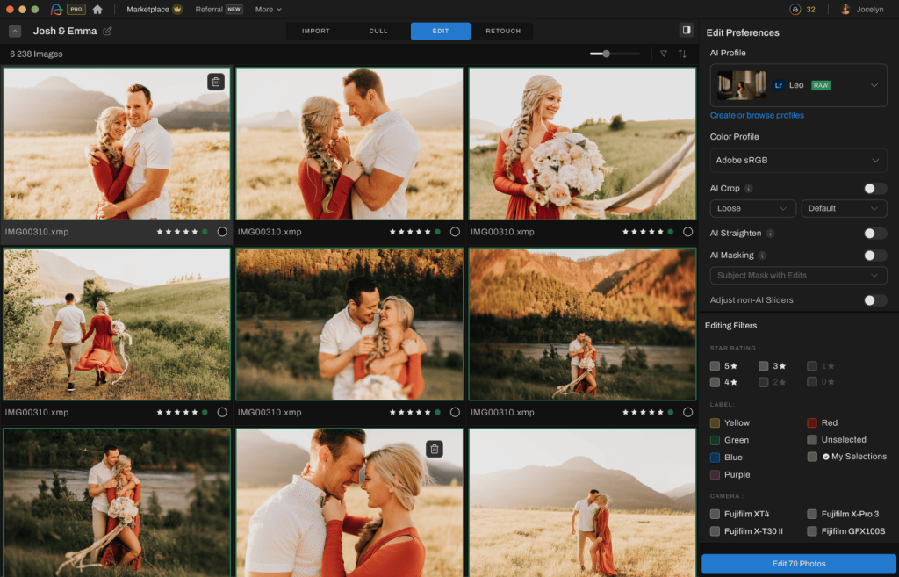
Task: Select the couple walking on path thumbnail
Action: (x=117, y=323)
